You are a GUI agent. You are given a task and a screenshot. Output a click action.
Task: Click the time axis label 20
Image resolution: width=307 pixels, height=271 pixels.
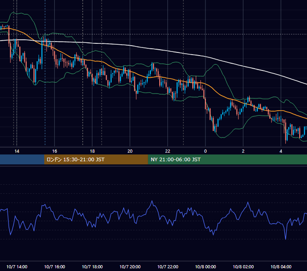130,151
